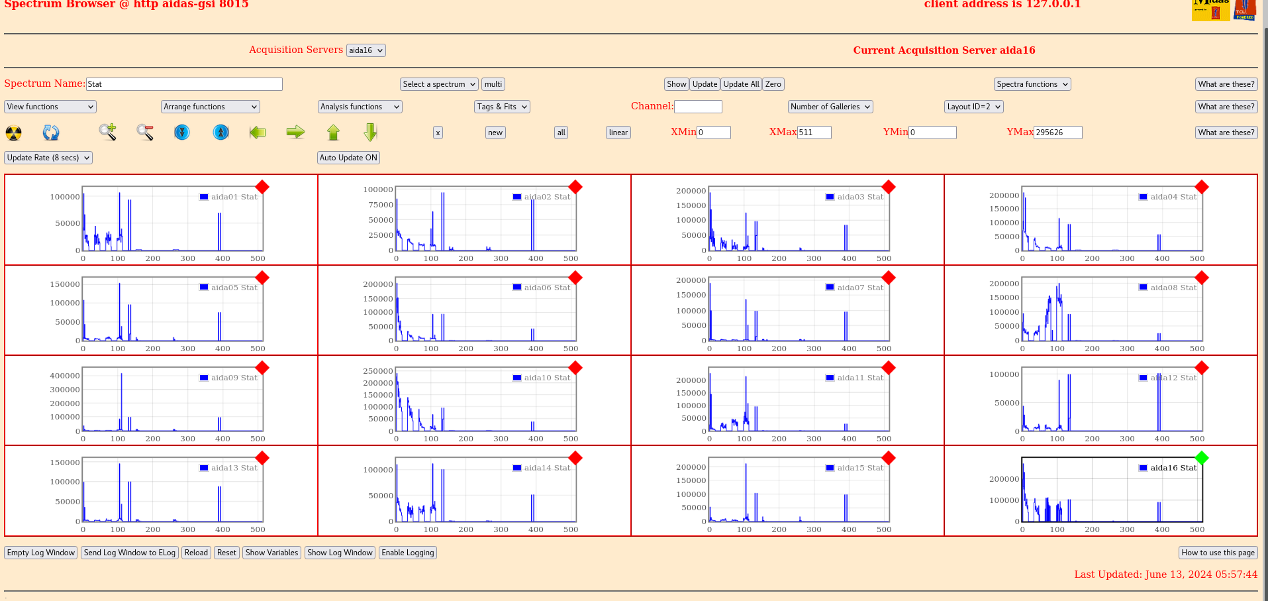1268x601 pixels.
Task: Open the Analysis functions menu
Action: pos(360,107)
